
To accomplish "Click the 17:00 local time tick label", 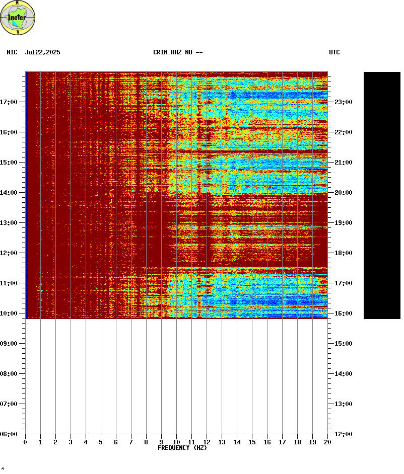I will (x=9, y=102).
